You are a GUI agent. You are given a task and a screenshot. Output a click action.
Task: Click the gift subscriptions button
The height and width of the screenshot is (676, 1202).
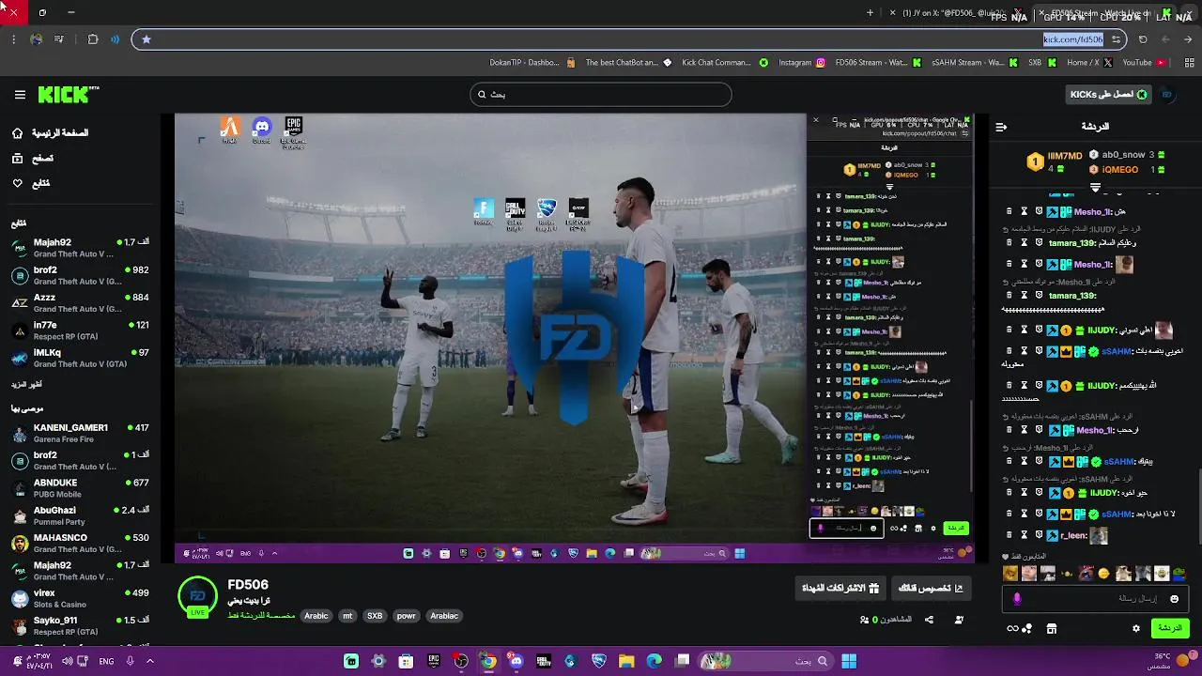pyautogui.click(x=840, y=589)
